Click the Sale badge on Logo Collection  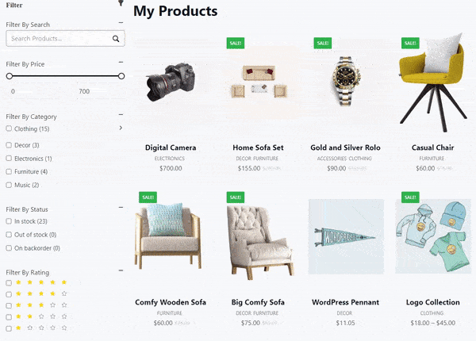click(410, 197)
